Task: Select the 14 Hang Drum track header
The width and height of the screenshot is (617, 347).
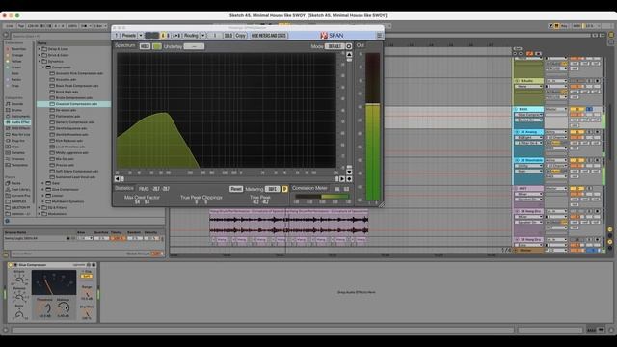Action: [x=528, y=211]
